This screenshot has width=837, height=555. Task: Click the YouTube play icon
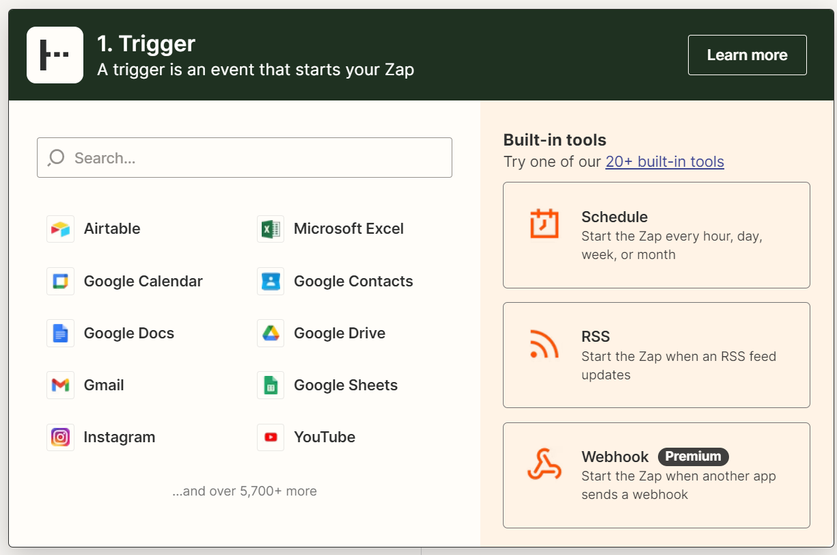tap(271, 437)
